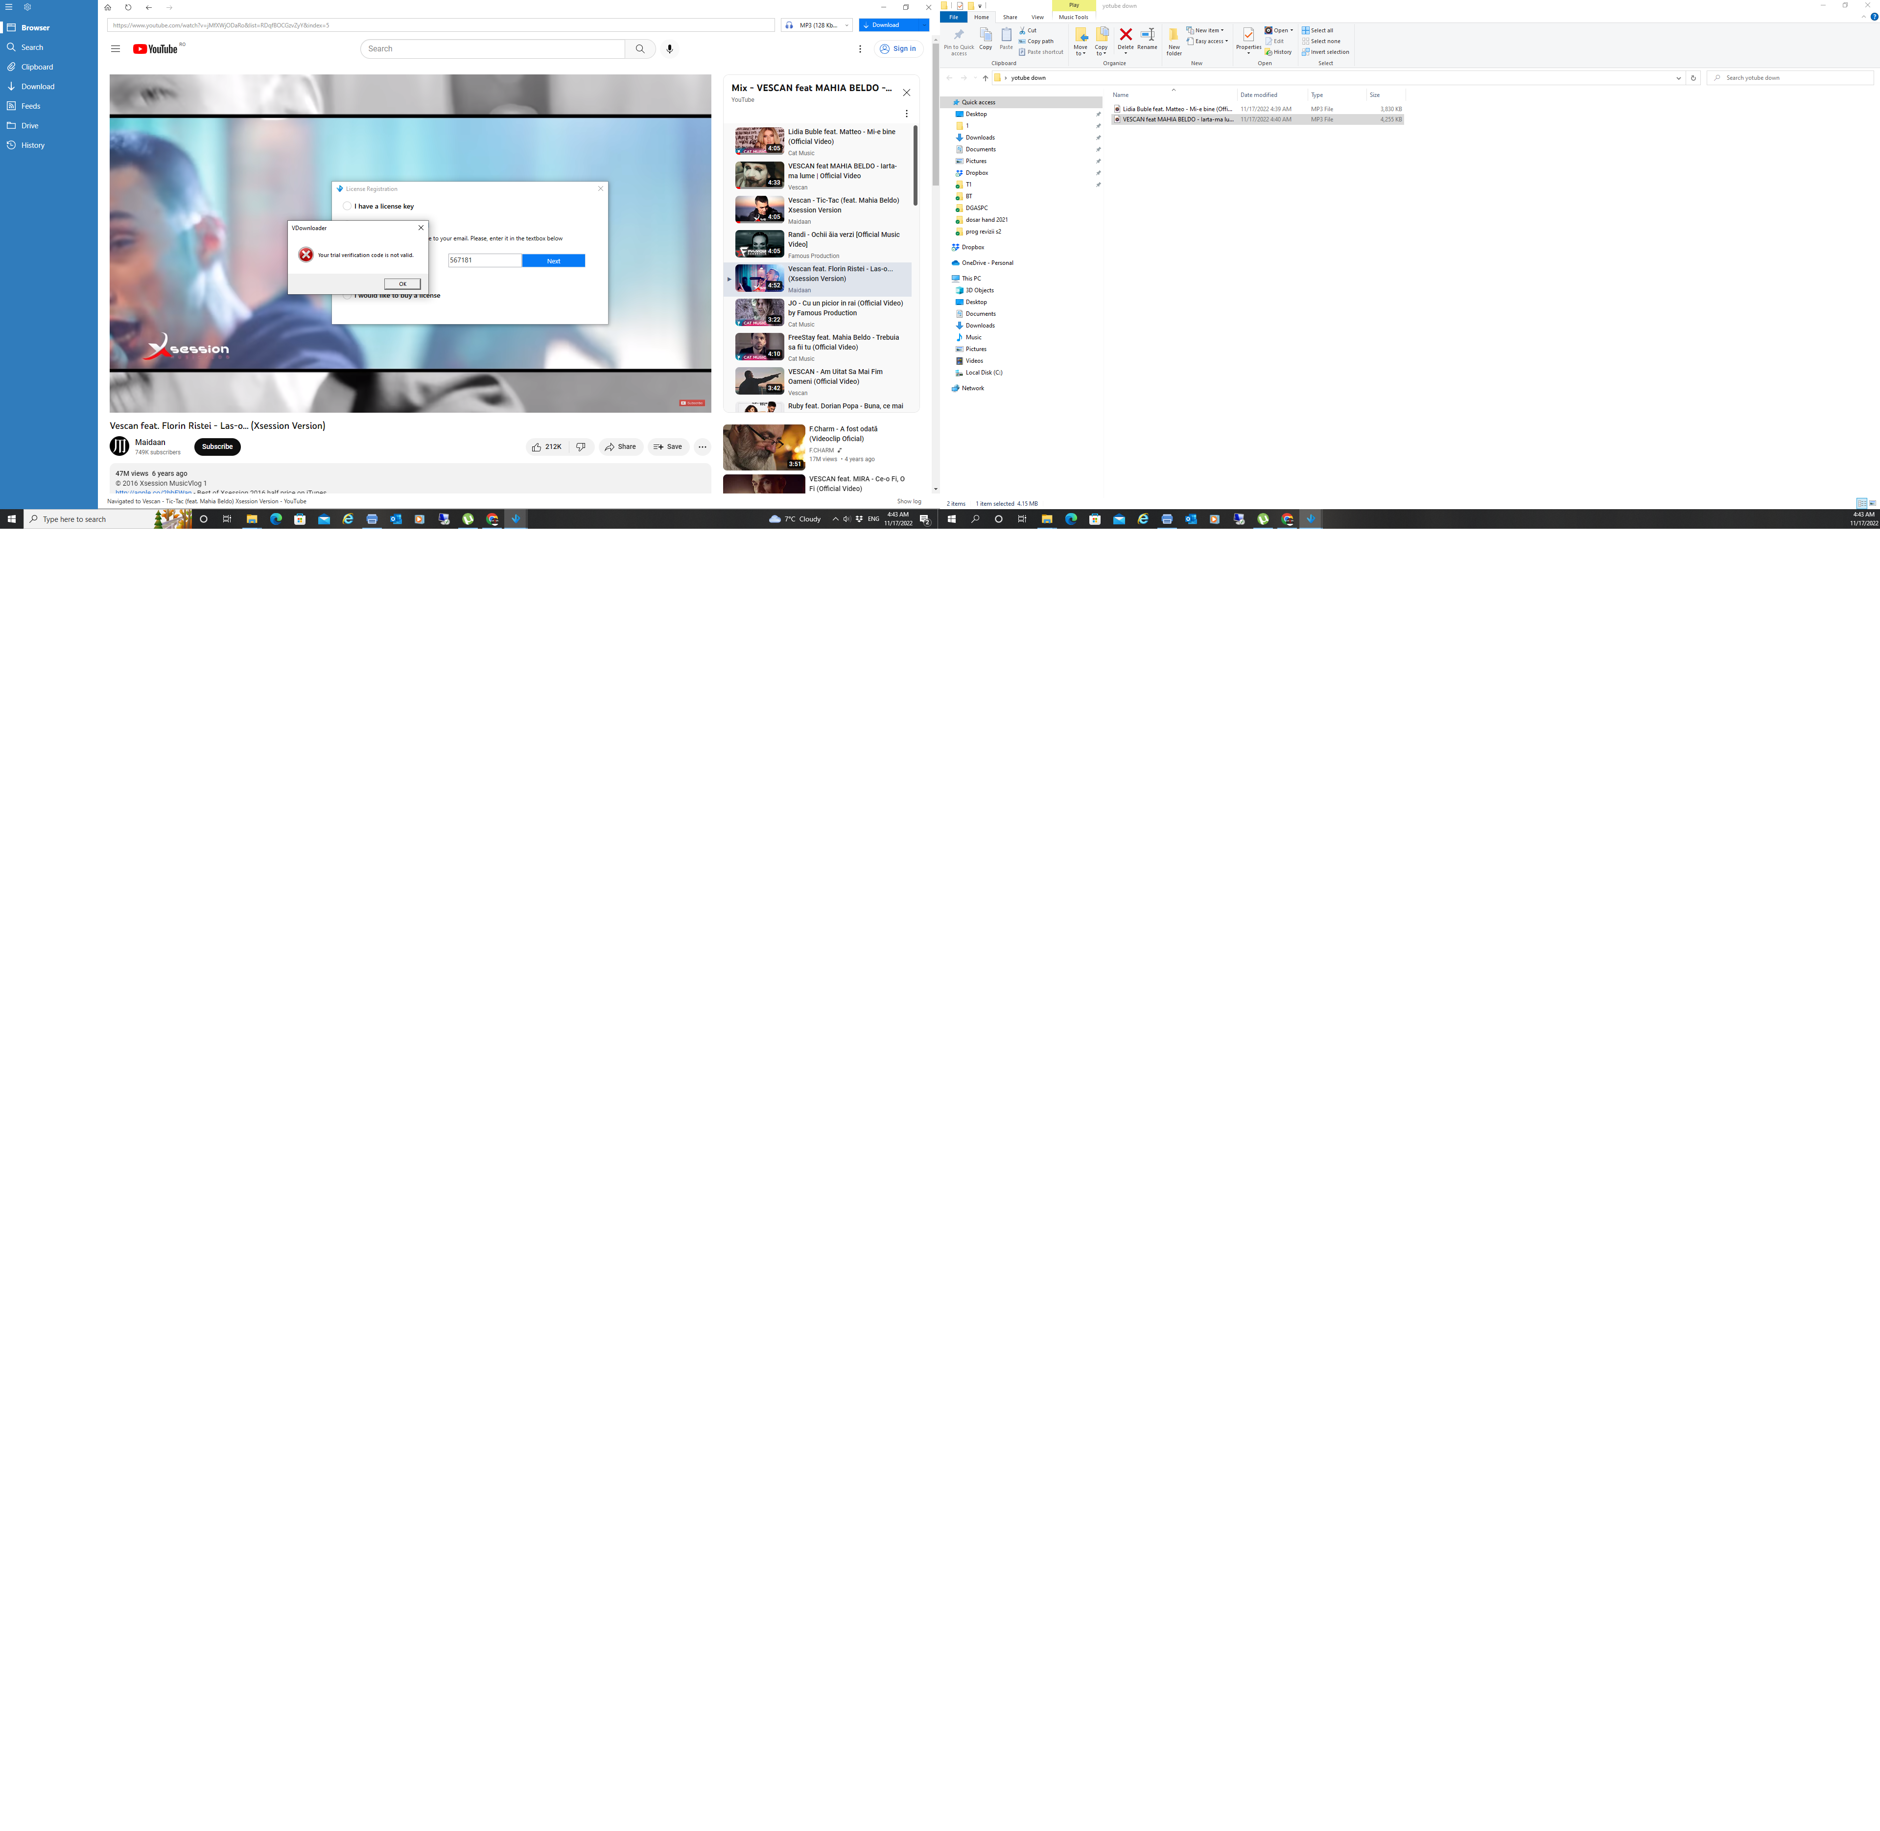The width and height of the screenshot is (1880, 1831).
Task: Open the MP3 (128 Kb) format dropdown
Action: coord(846,25)
